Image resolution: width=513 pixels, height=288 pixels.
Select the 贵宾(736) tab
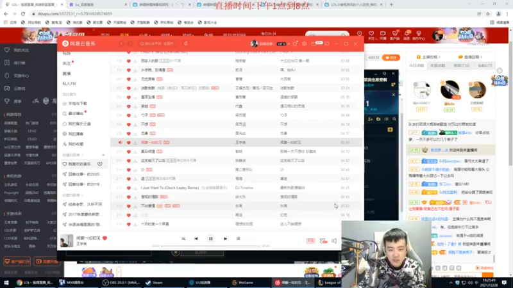point(461,66)
